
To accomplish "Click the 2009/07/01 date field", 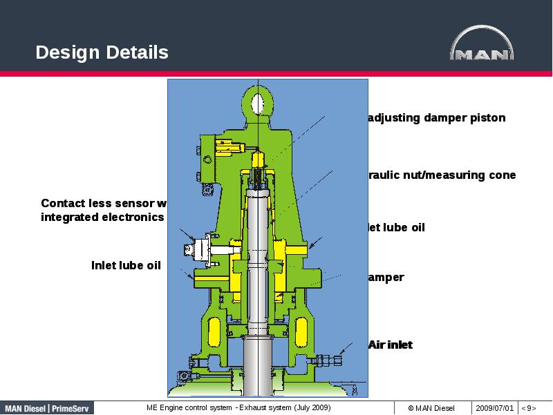I will click(x=498, y=407).
